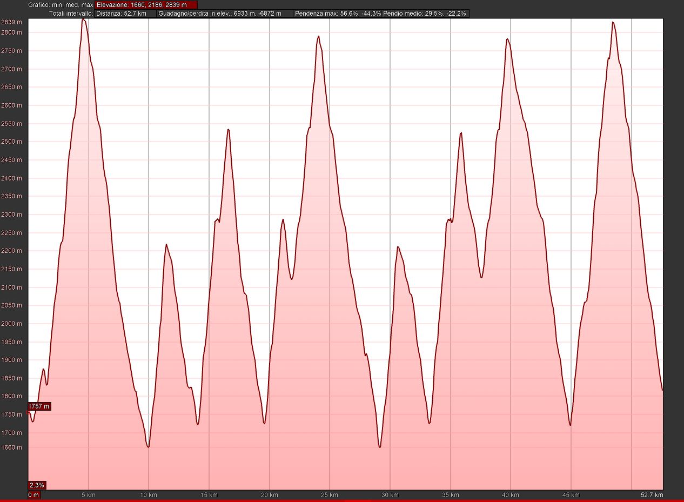This screenshot has height=502, width=684.
Task: Click the 5 km tick label on axis
Action: click(x=89, y=495)
